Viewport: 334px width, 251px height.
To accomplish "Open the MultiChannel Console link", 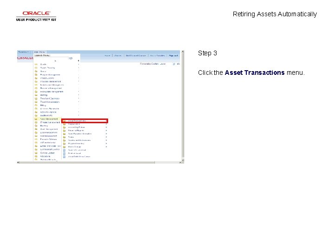I will [x=136, y=55].
